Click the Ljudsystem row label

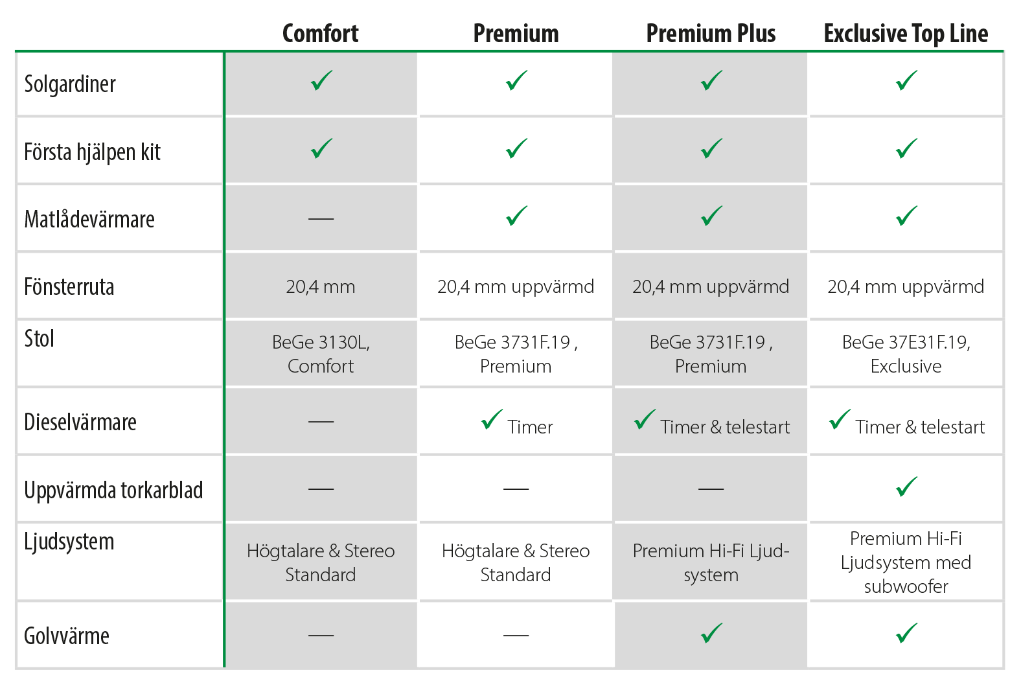[69, 542]
